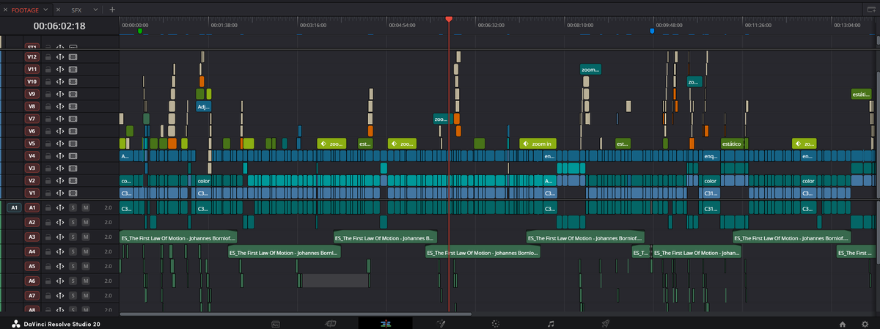Mute audio track A5
880x329 pixels.
(86, 266)
